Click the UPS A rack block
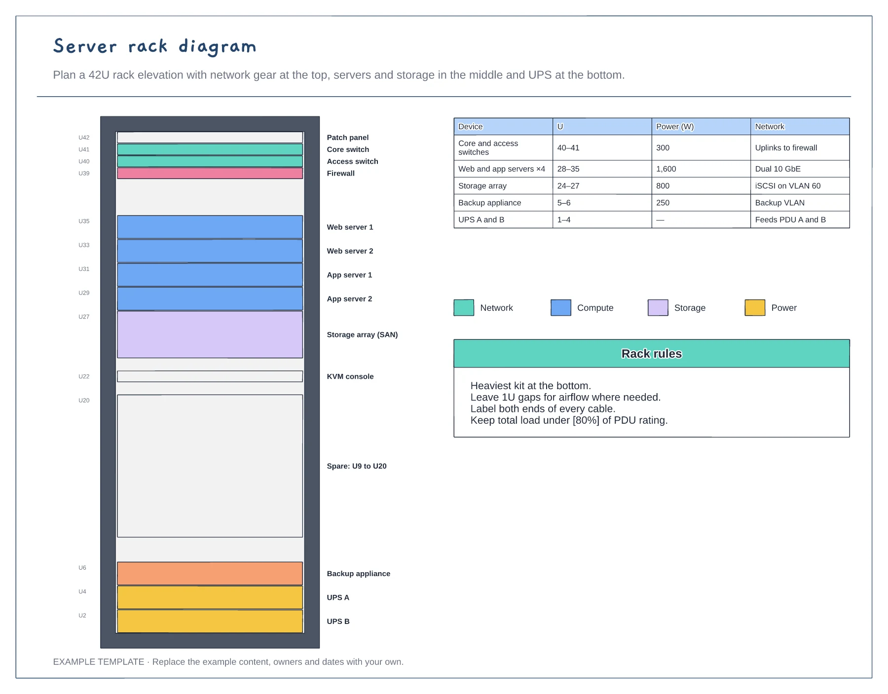 [x=210, y=597]
